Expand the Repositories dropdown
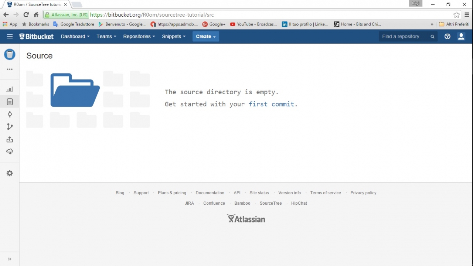The image size is (473, 266). [139, 36]
